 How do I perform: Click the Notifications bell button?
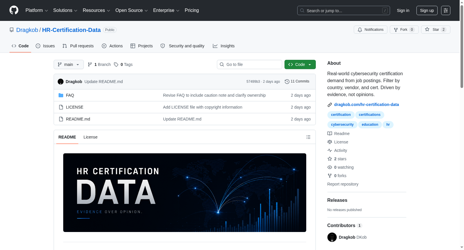pyautogui.click(x=371, y=30)
